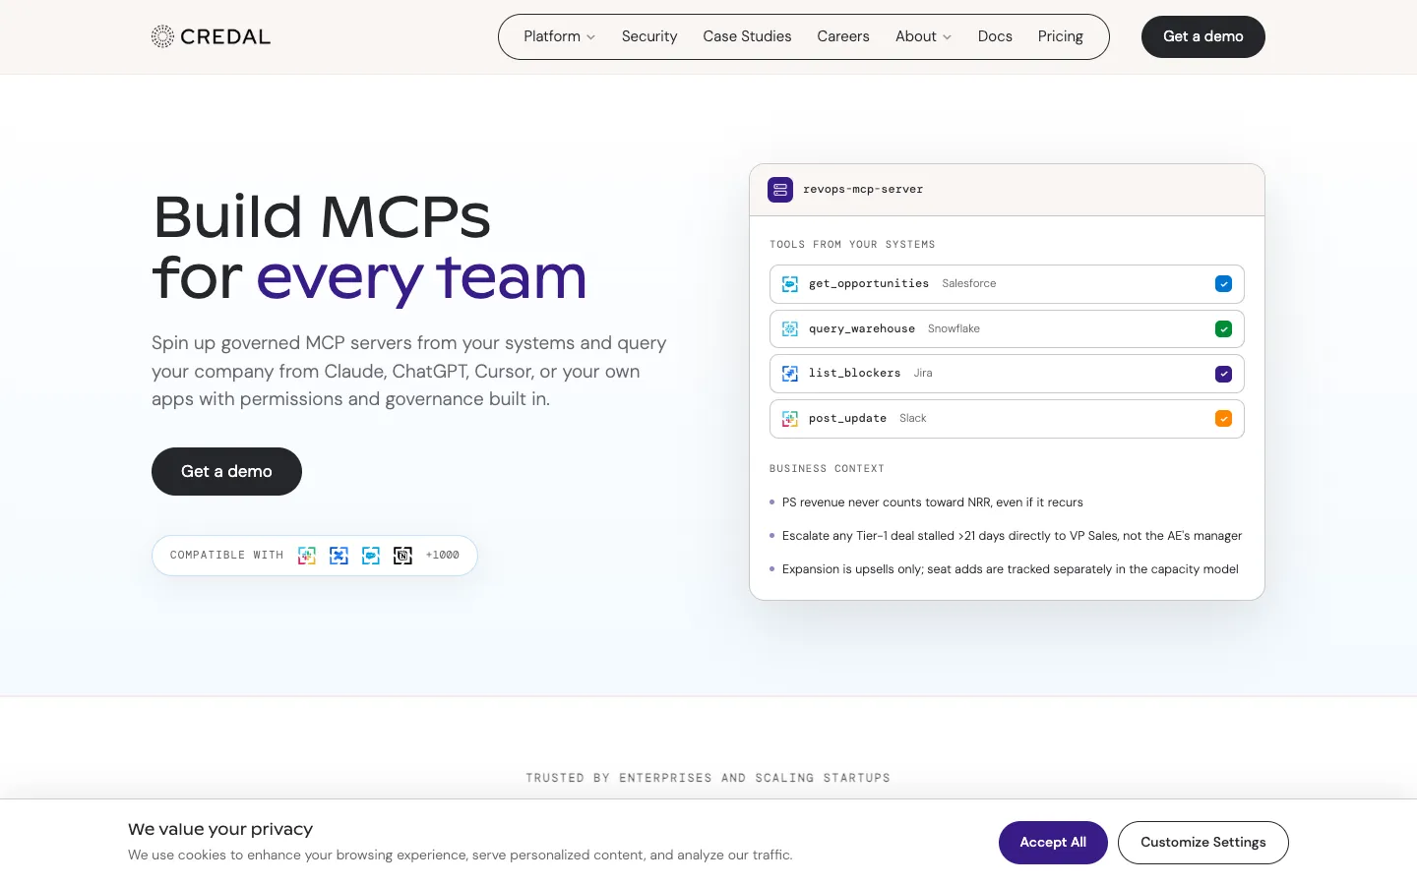This screenshot has width=1417, height=885.
Task: Click the get_opportunities tool name
Action: (x=869, y=284)
